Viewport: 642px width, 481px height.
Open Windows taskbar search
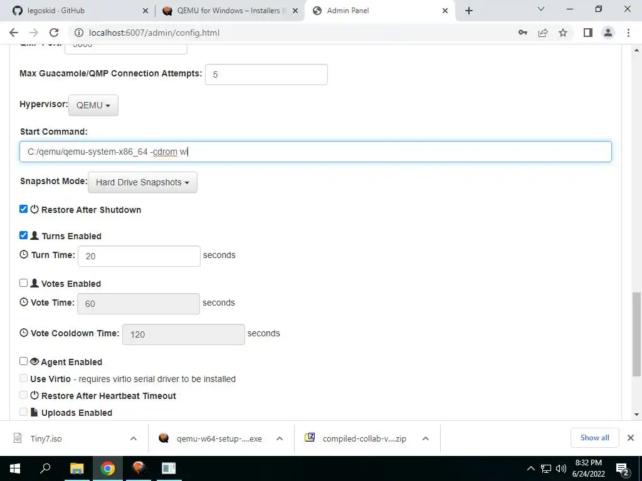(x=45, y=468)
